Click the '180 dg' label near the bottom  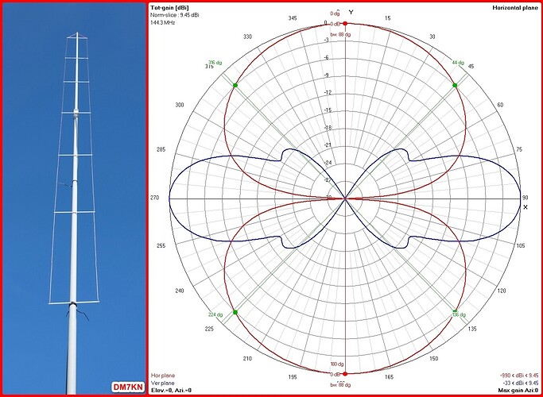coord(337,364)
